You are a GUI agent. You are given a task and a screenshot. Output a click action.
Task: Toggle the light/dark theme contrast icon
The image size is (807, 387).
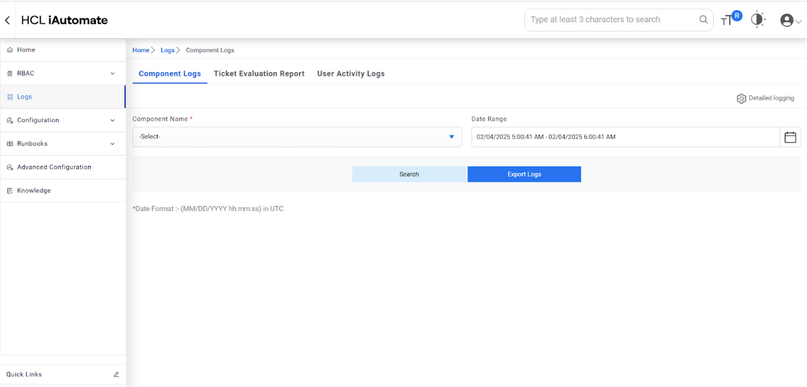pos(757,20)
